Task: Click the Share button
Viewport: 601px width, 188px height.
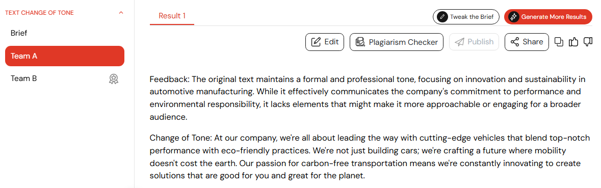Action: pos(527,42)
